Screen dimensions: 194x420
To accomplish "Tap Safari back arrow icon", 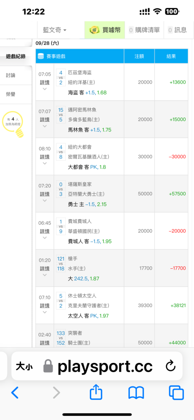I will 15,393.
